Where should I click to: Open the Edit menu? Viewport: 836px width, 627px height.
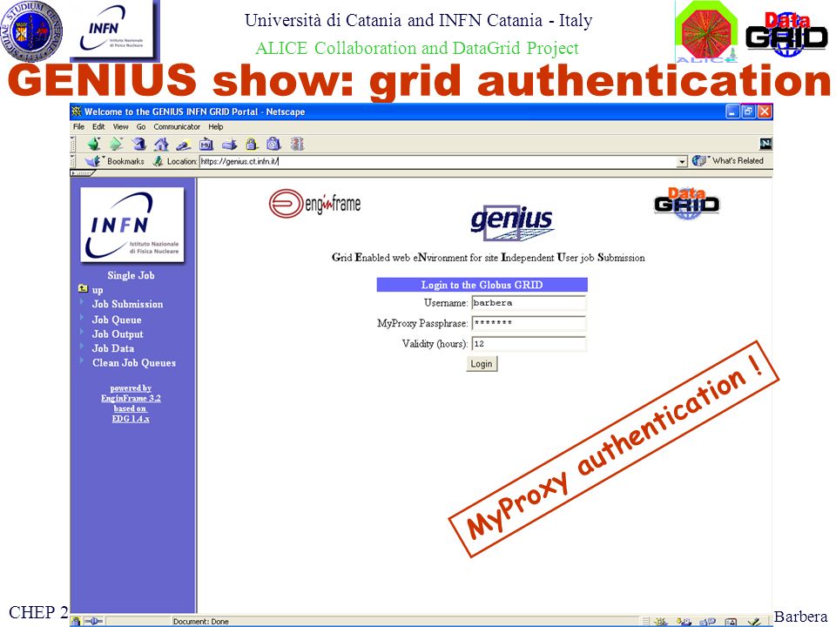point(98,127)
